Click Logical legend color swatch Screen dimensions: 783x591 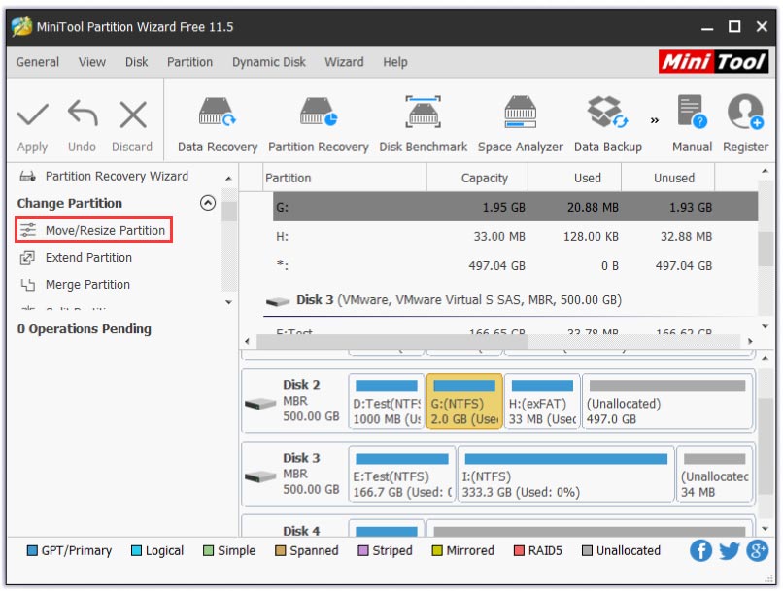136,550
